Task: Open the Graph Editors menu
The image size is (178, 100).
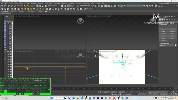Action: (x=49, y=3)
